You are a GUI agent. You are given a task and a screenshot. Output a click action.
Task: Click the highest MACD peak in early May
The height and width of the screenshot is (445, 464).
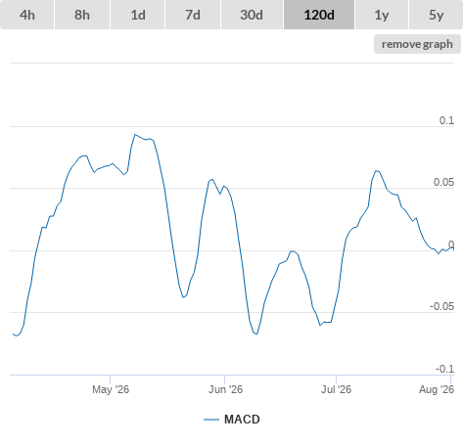click(135, 134)
